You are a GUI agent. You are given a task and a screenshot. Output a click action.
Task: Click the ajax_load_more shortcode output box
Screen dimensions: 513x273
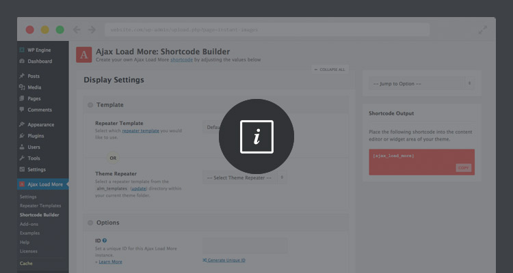point(422,162)
